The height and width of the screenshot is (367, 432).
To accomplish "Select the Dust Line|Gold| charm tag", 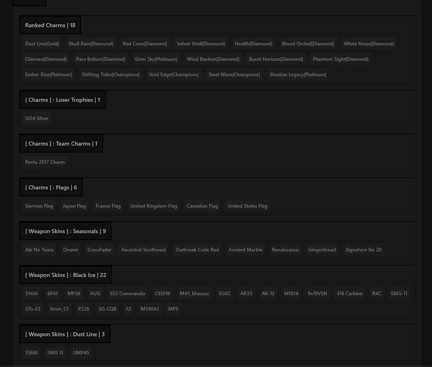I will 42,44.
